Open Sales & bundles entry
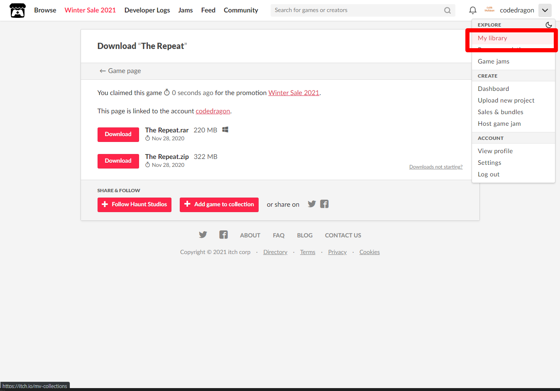560x391 pixels. point(514,112)
